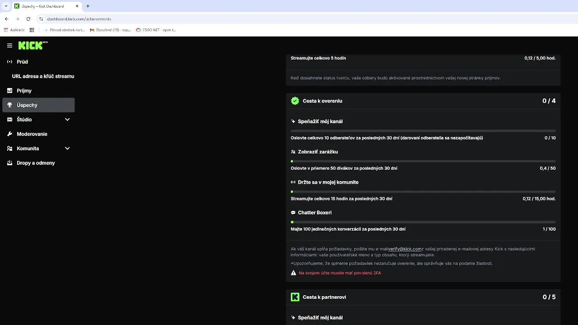Open Moderovanie in the sidebar
The height and width of the screenshot is (325, 578).
tap(39, 134)
